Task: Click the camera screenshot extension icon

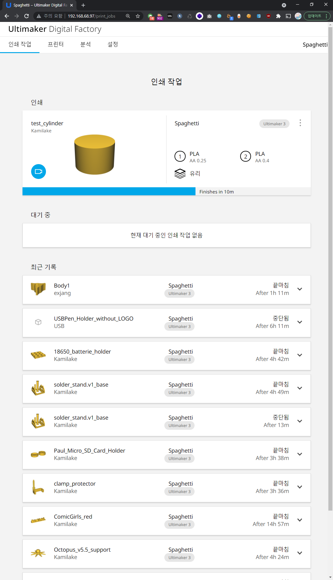Action: coord(209,16)
